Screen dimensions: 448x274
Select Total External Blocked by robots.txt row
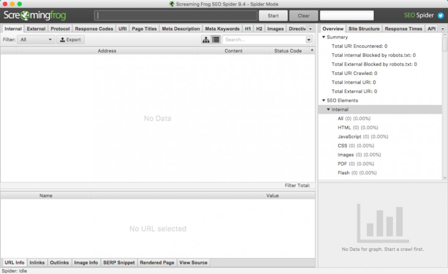point(374,64)
